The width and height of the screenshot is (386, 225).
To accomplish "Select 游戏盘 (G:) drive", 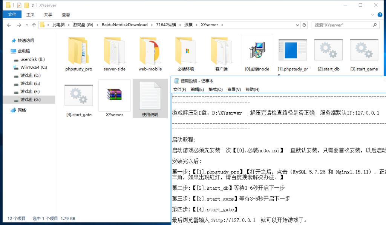I will tap(29, 100).
